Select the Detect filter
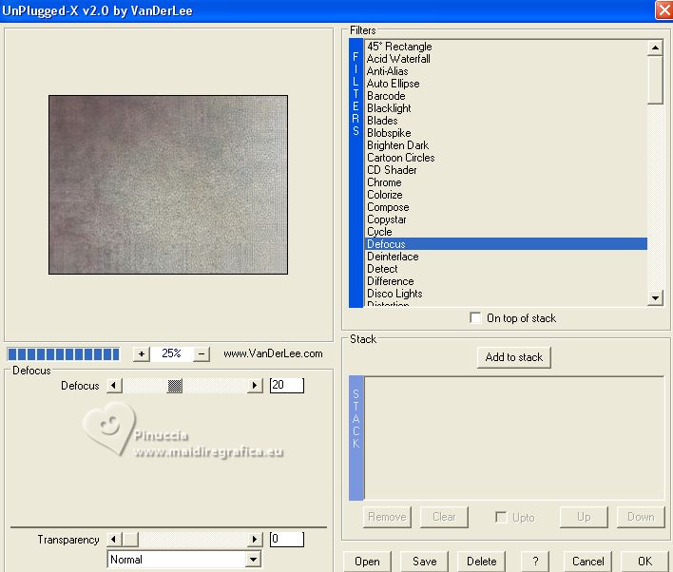This screenshot has width=673, height=572. pos(506,269)
